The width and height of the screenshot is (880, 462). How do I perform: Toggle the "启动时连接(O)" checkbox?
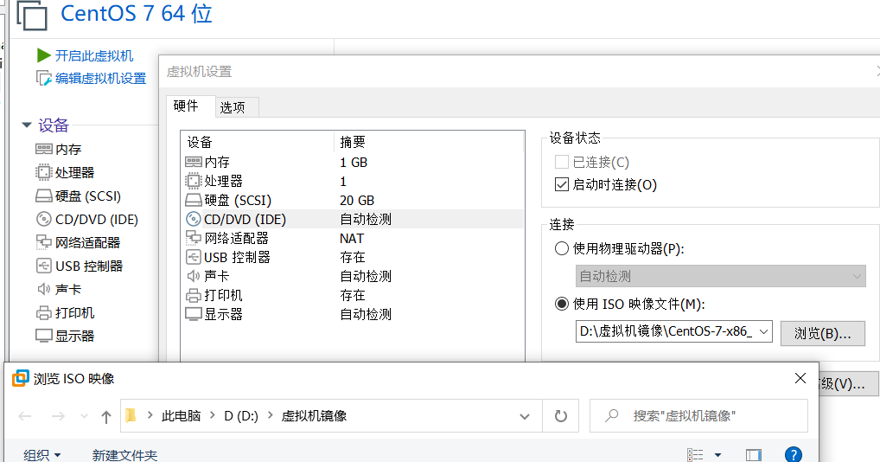pyautogui.click(x=561, y=184)
